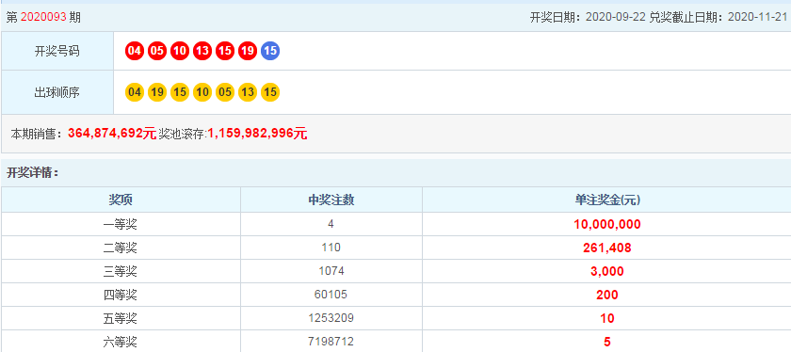The image size is (791, 352).
Task: Click the first prize amount 10,000,000
Action: (x=607, y=224)
